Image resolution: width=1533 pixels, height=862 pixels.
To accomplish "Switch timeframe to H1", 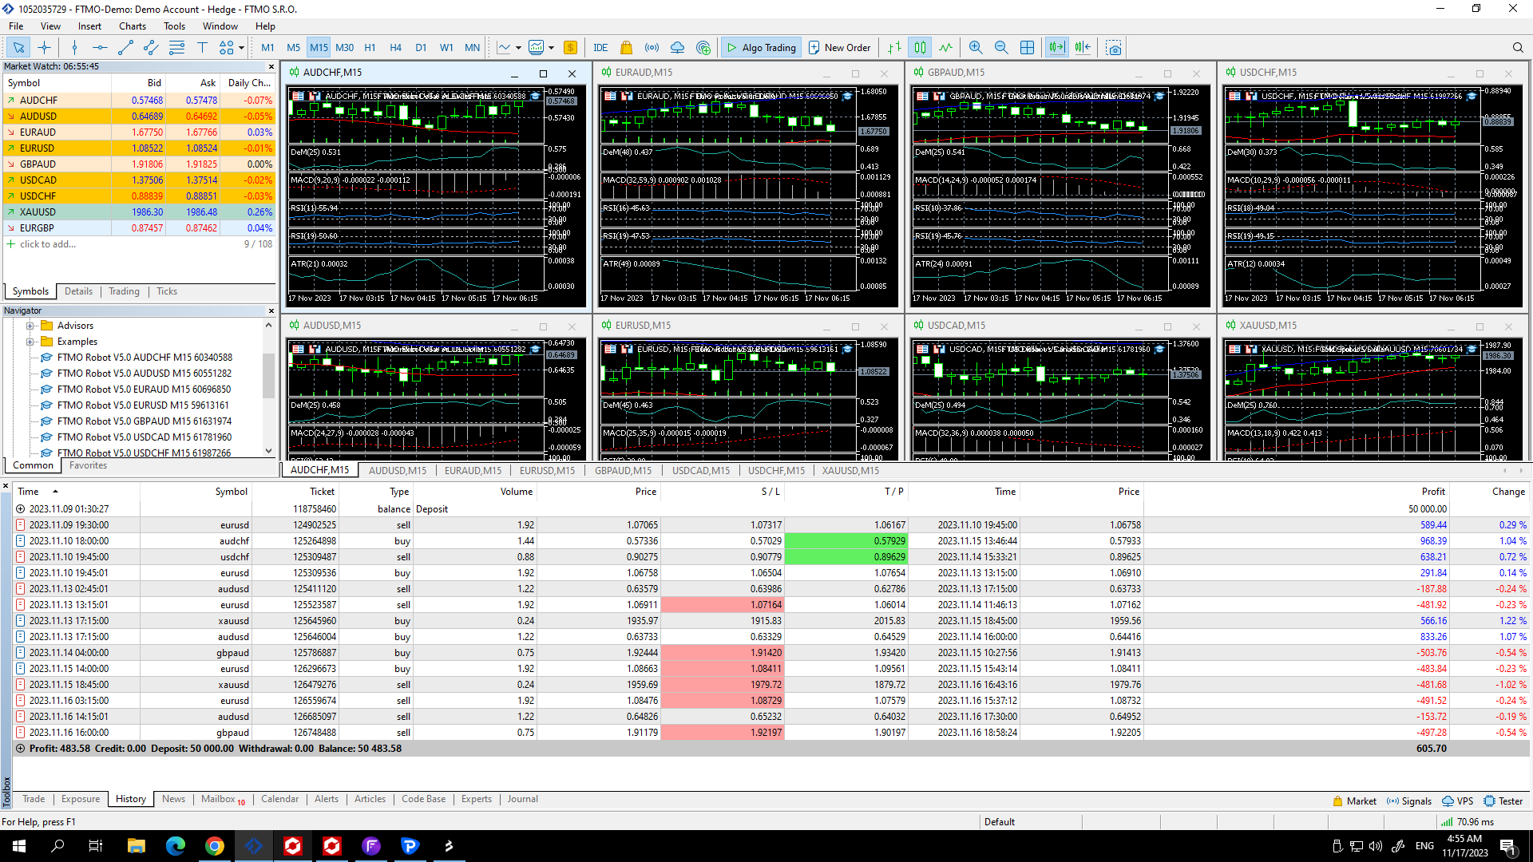I will 370,48.
